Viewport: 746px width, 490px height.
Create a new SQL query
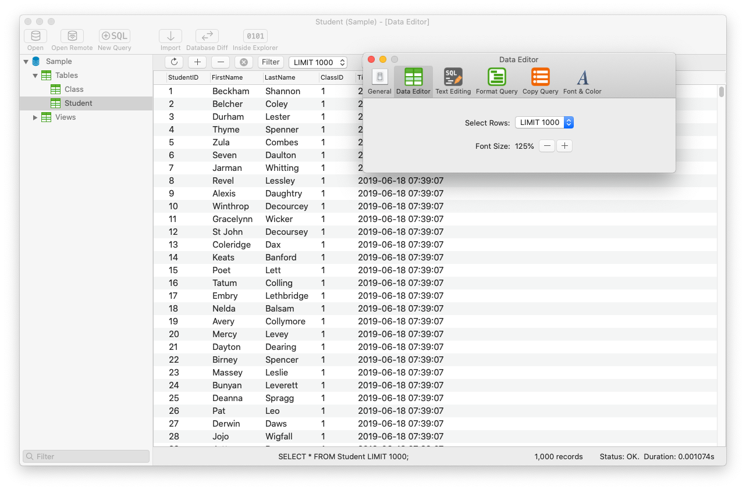[x=113, y=36]
